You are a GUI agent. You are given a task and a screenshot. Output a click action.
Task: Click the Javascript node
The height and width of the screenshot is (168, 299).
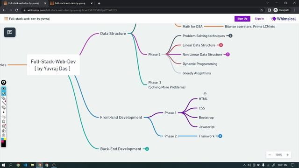point(206,127)
